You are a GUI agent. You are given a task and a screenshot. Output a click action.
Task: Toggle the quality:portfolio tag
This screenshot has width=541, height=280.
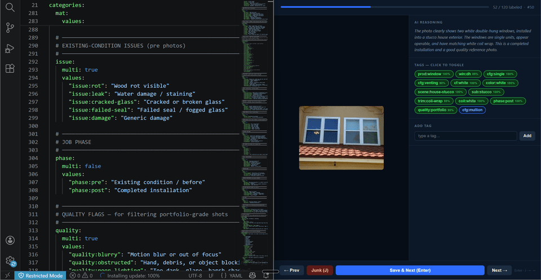pos(436,110)
